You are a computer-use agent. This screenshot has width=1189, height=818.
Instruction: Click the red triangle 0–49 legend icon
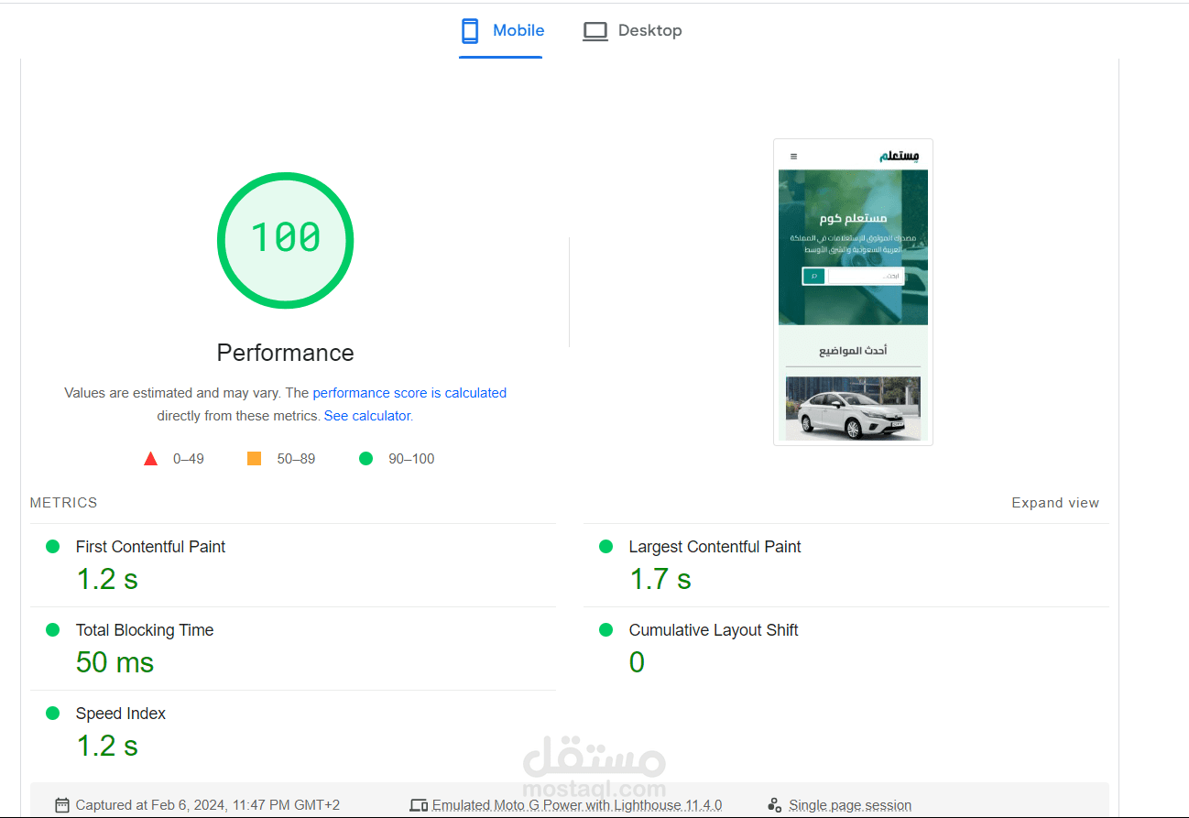[x=151, y=459]
